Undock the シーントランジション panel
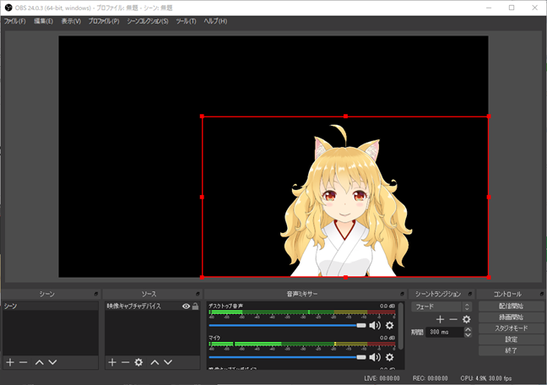Viewport: 547px width, 385px height. 470,295
